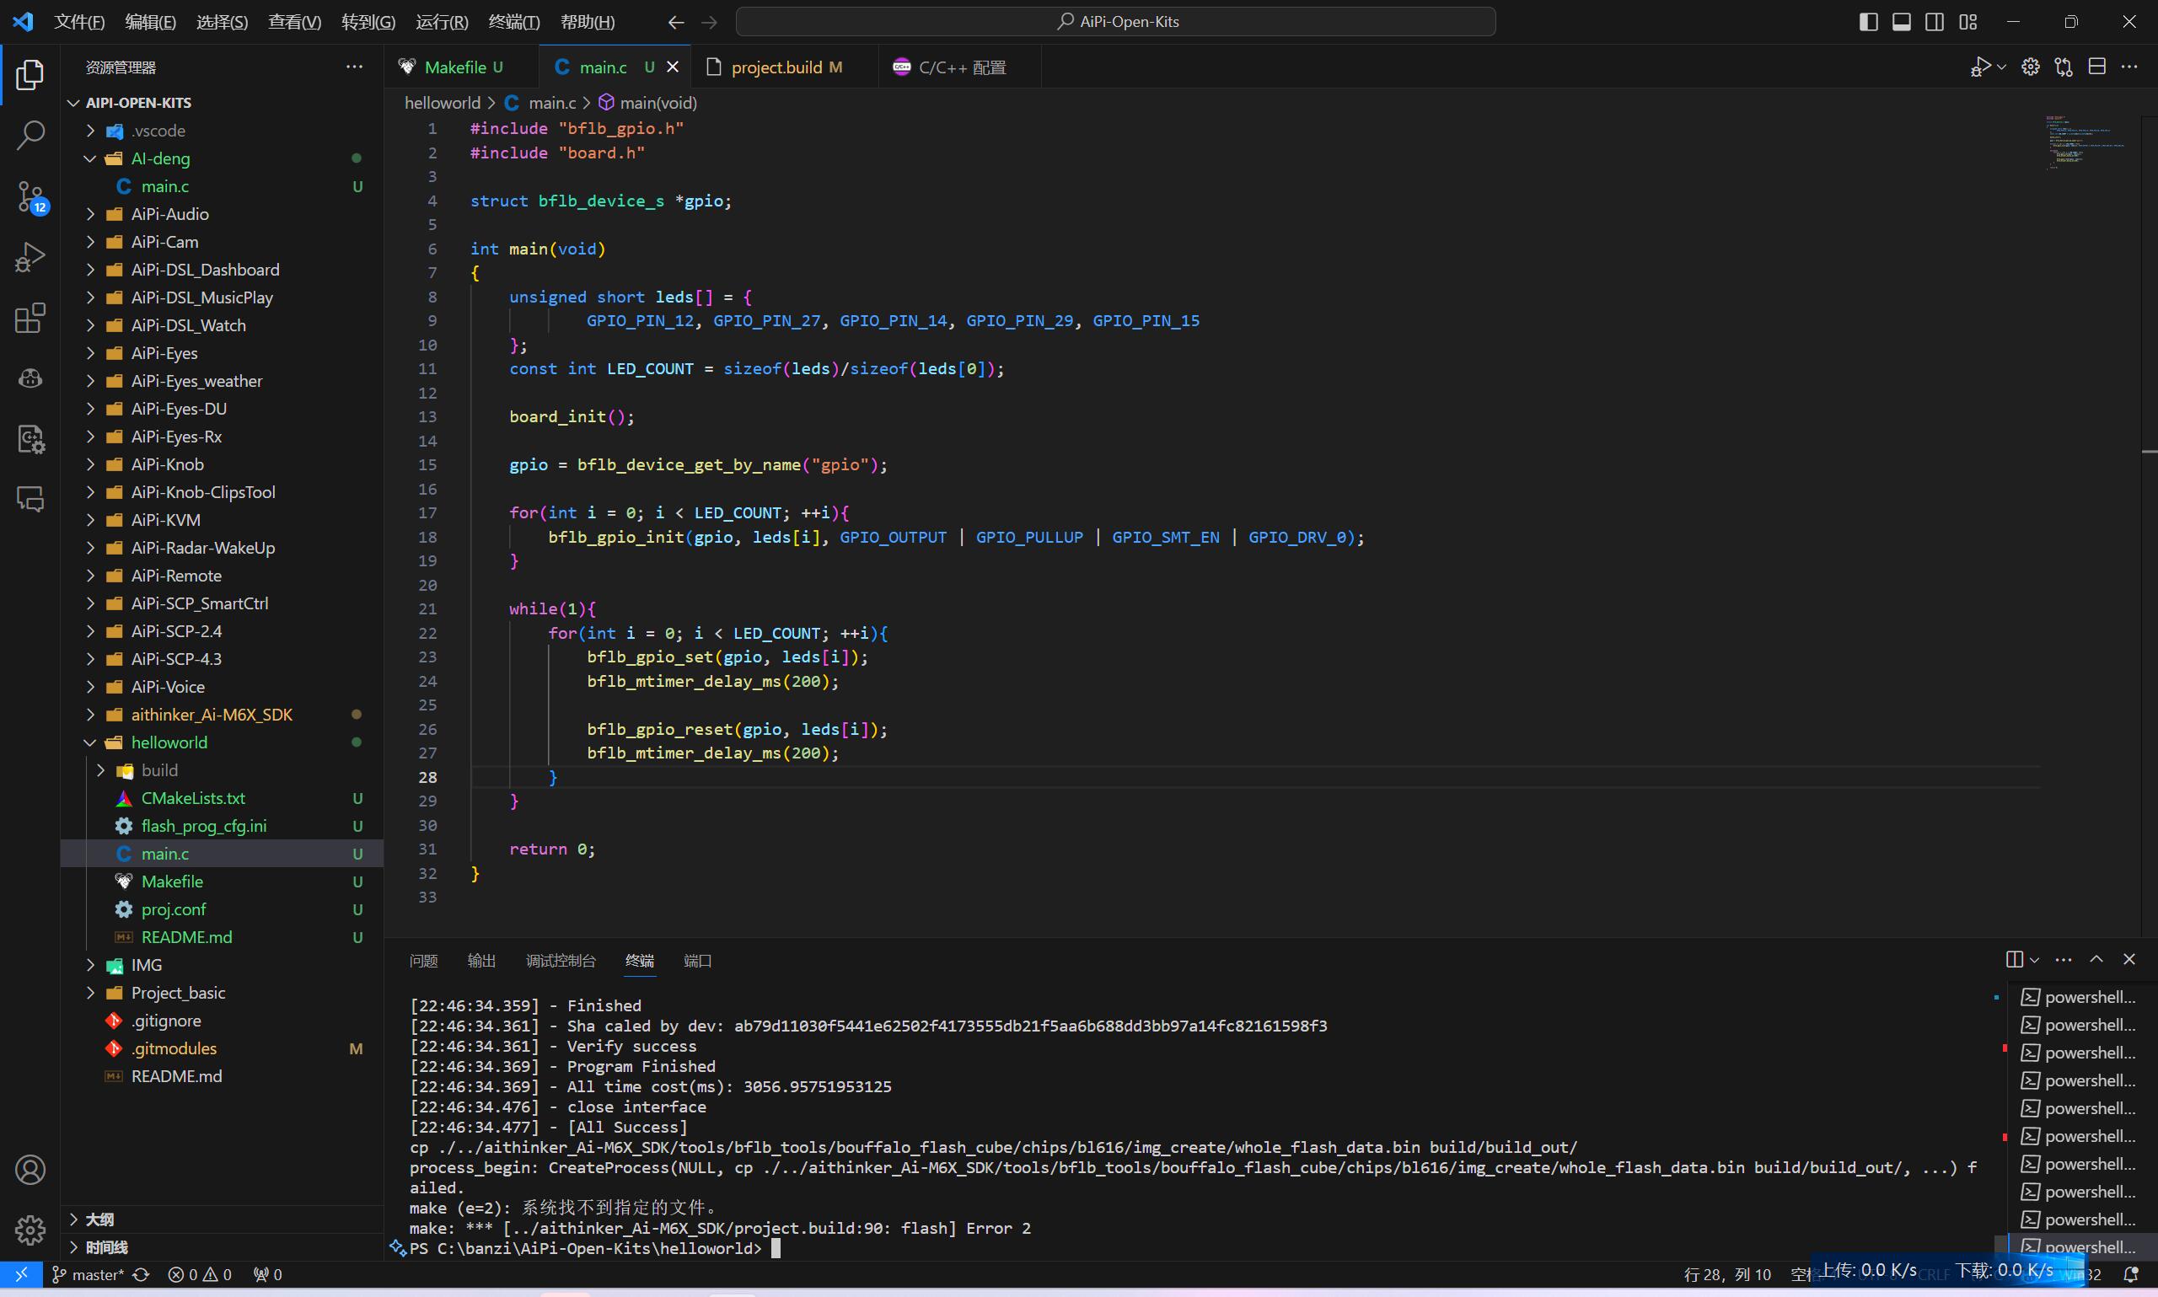Screen dimensions: 2158x1297
Task: Click the split terminal icon
Action: click(x=2015, y=960)
